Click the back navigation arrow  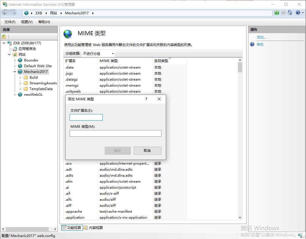[5, 13]
